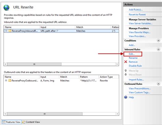Click the "^http(s)?://17..." pattern cell
Screen dimensions: 162x125
(x=88, y=81)
